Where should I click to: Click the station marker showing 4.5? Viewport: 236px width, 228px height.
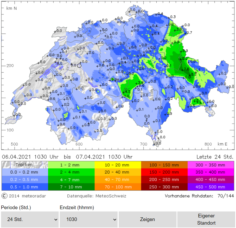point(124,92)
